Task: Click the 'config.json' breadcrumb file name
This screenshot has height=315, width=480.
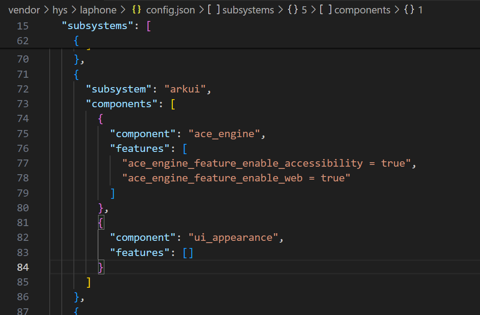Action: pos(171,10)
